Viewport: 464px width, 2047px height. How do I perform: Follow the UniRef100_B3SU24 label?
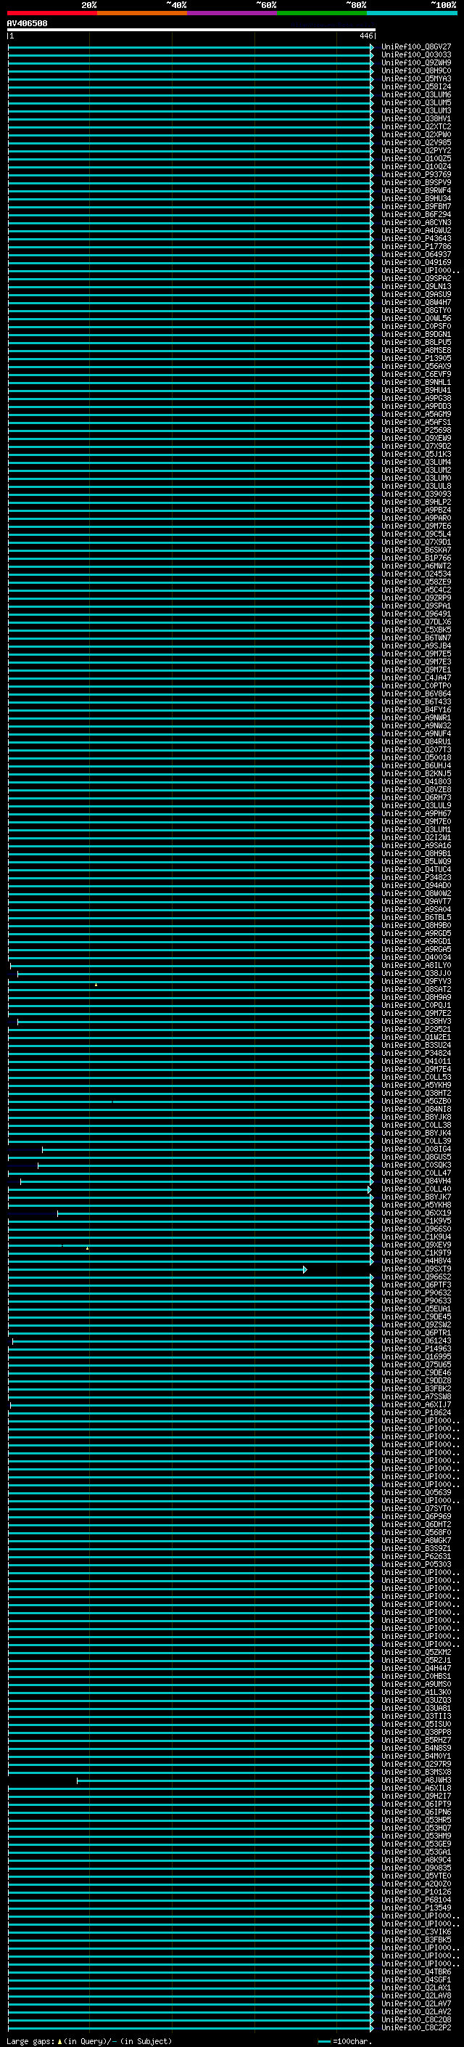[416, 1045]
